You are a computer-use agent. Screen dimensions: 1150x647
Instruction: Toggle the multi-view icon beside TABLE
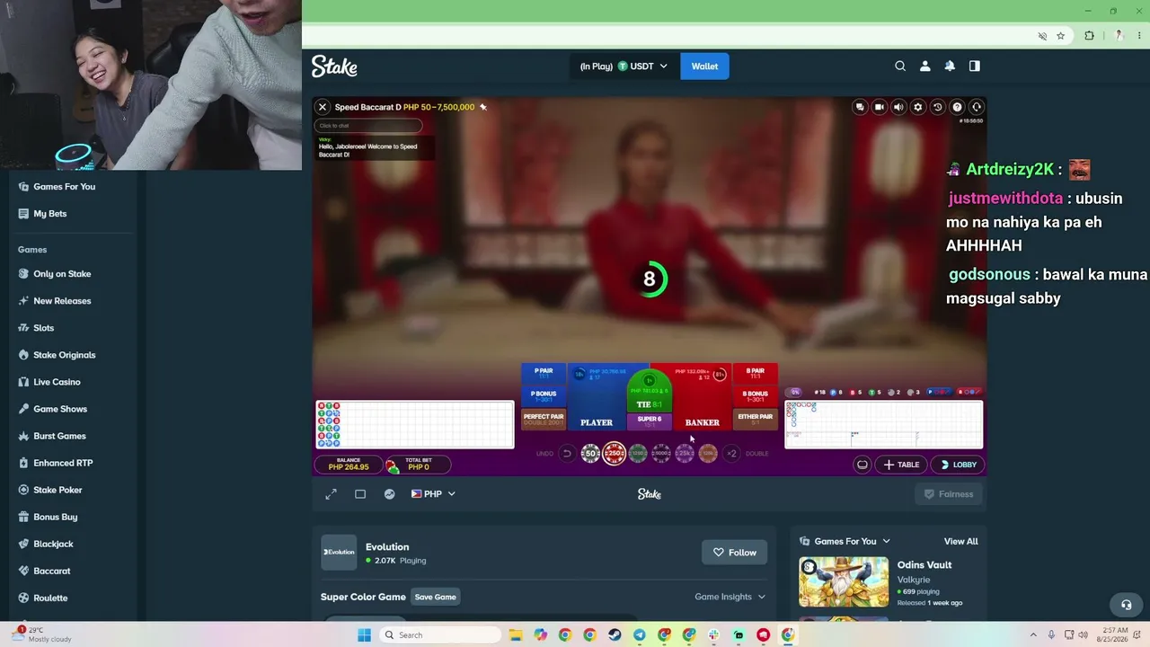click(862, 465)
